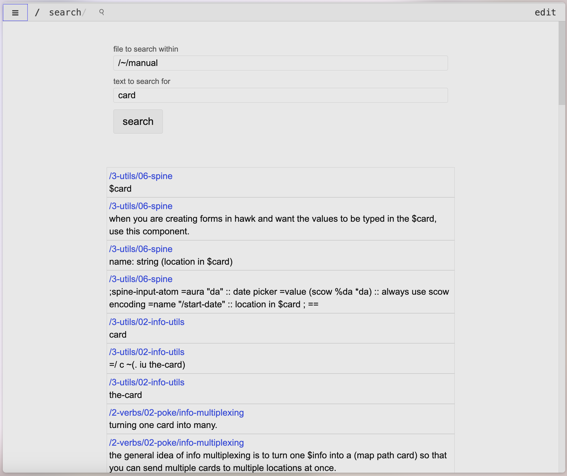567x476 pixels.
Task: Focus the 'text to search for' field
Action: (x=280, y=95)
